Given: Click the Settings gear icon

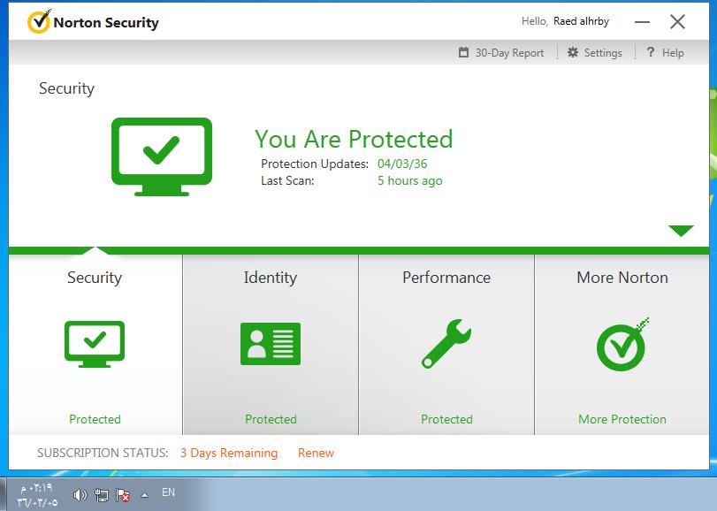Looking at the screenshot, I should 573,52.
